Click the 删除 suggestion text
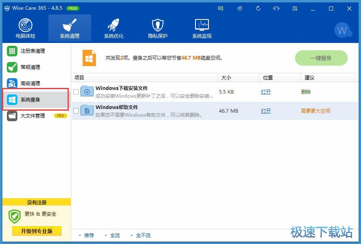The image size is (361, 244). (306, 92)
